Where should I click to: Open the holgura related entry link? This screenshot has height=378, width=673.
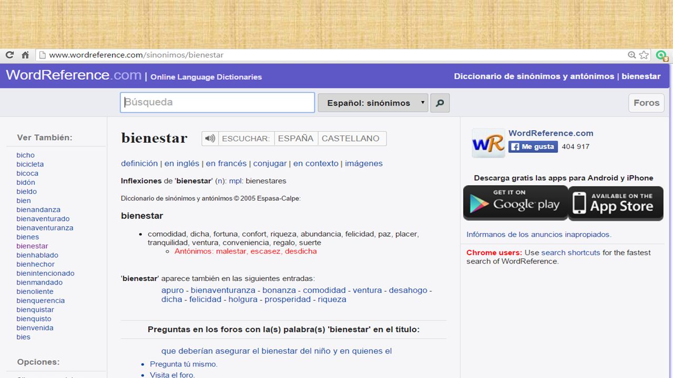243,300
